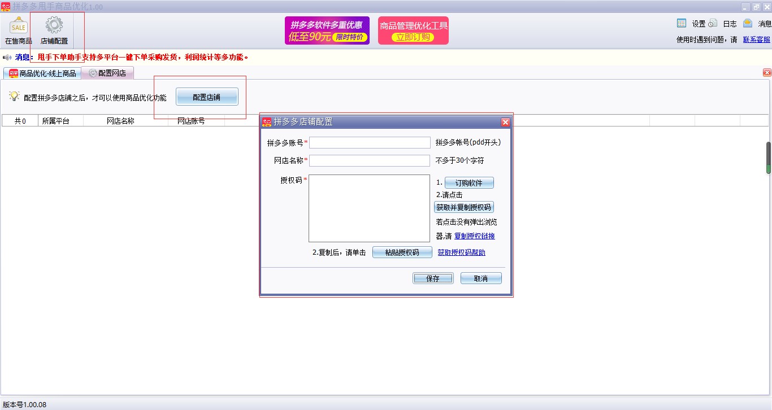This screenshot has width=772, height=410.
Task: Click inside the 拼多多账号 input field
Action: point(370,142)
